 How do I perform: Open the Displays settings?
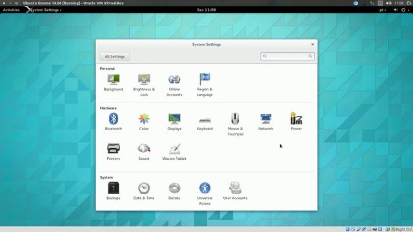[x=174, y=122]
